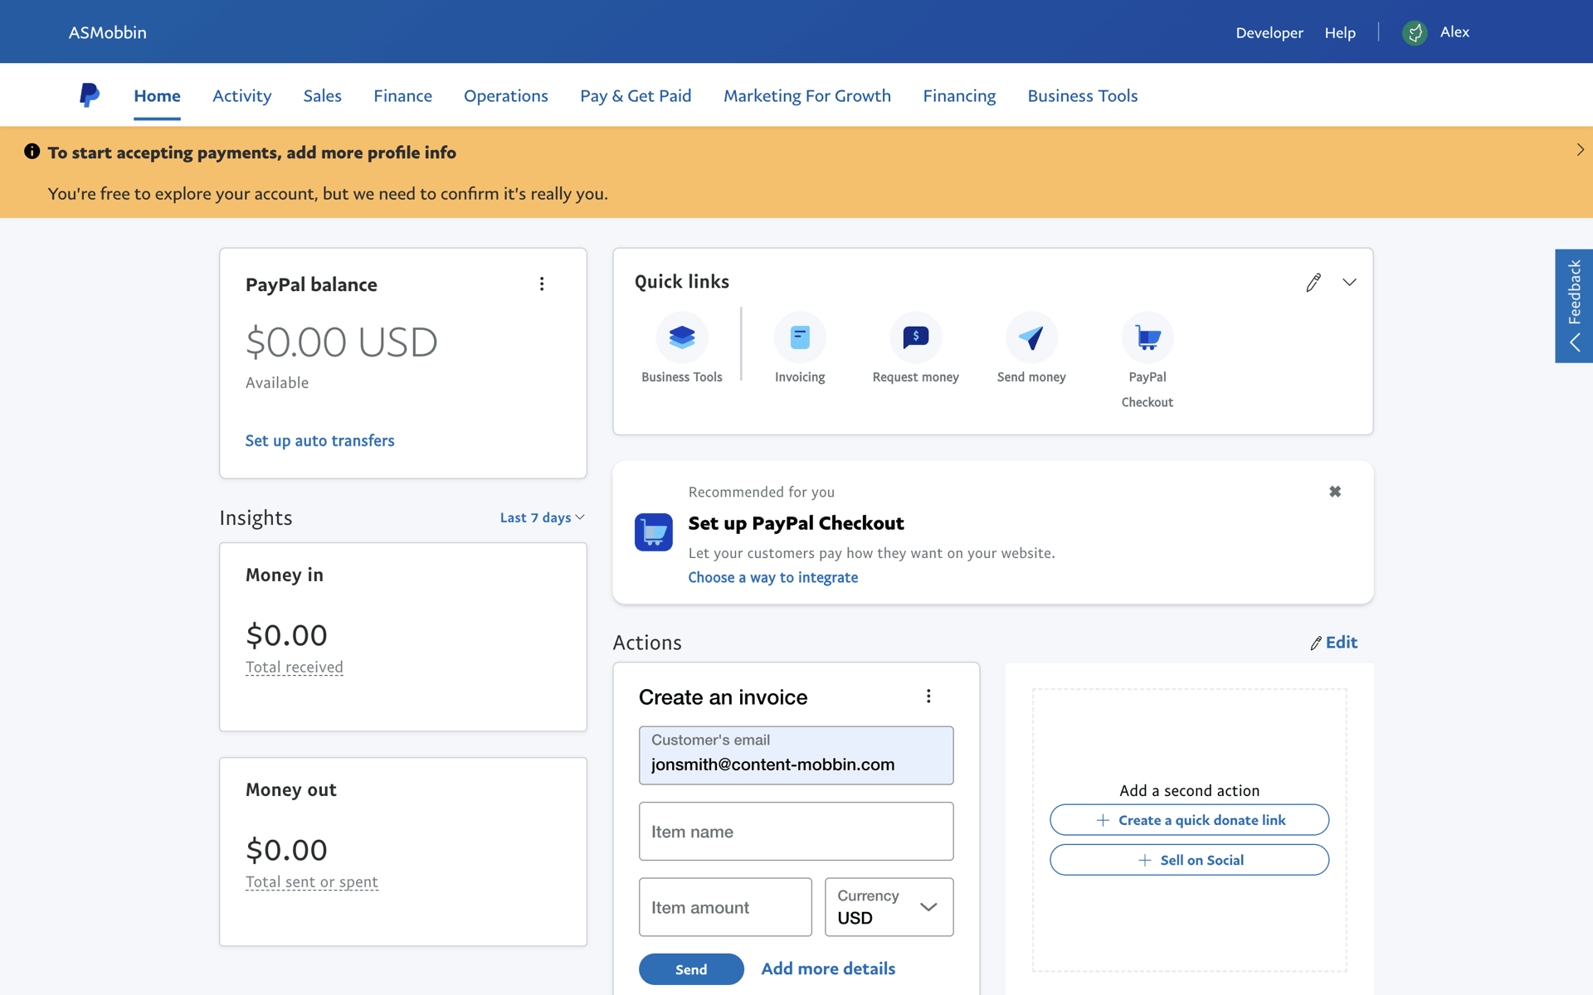
Task: Click To start accepting payments banner text
Action: tap(251, 153)
